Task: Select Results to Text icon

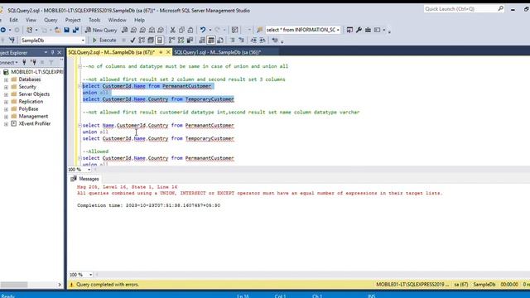Action: [x=202, y=41]
